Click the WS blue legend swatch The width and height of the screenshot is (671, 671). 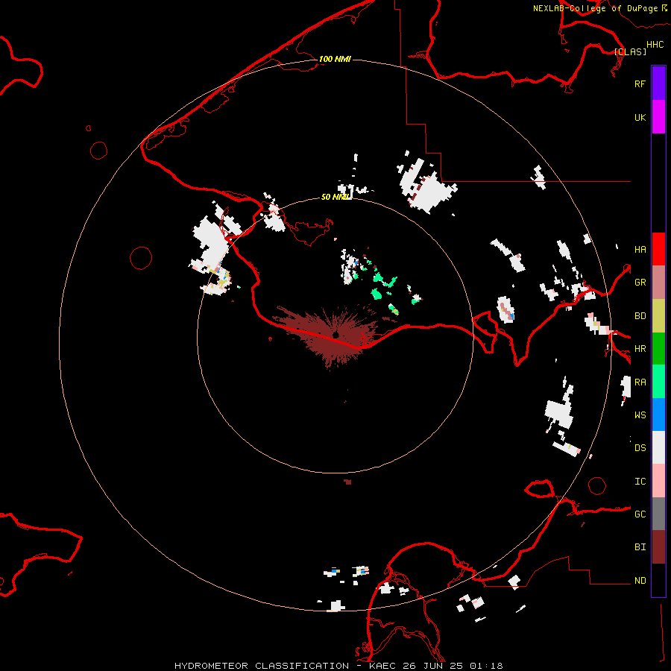(x=658, y=415)
